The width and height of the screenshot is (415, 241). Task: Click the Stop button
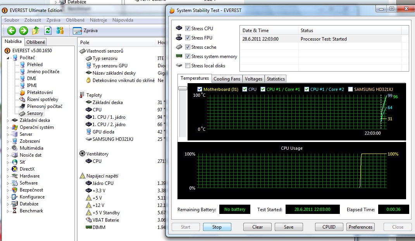[217, 227]
